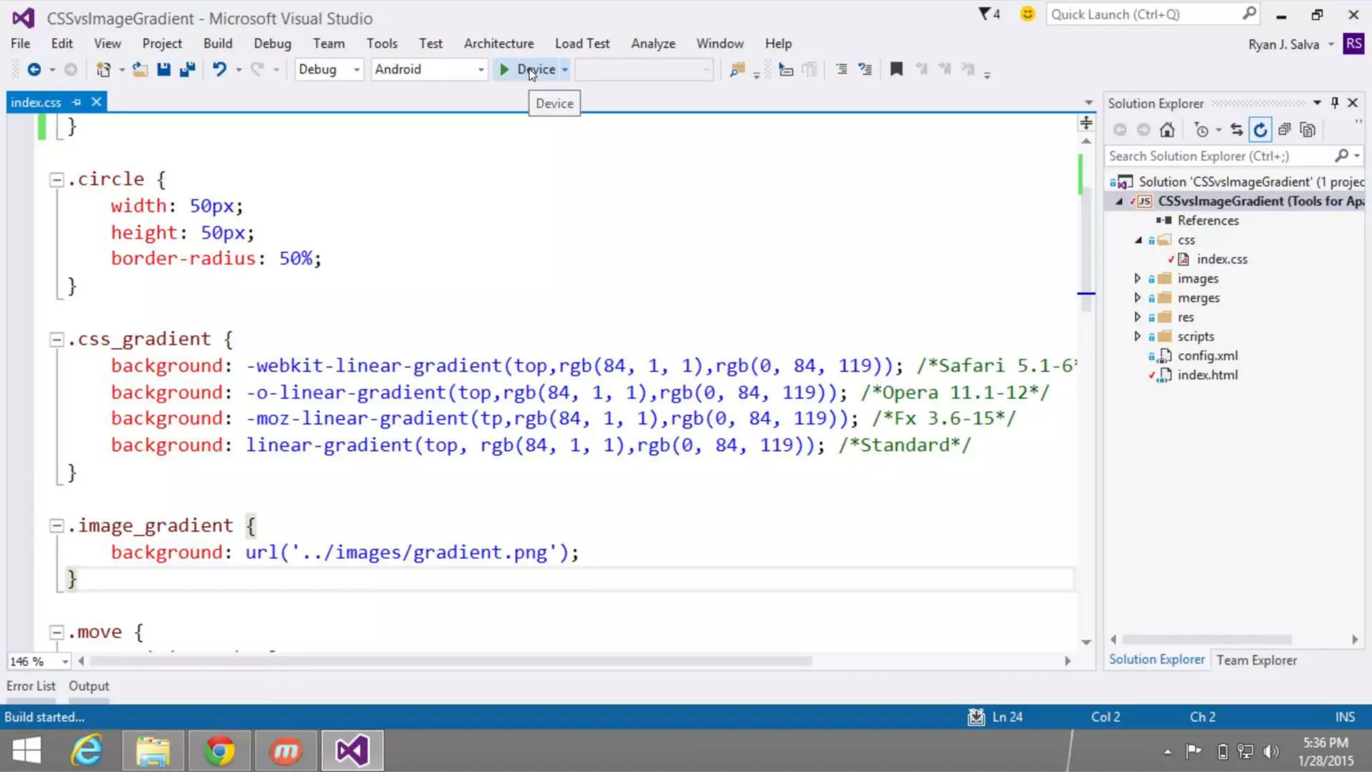Expand the images folder node
Image resolution: width=1372 pixels, height=772 pixels.
click(x=1137, y=278)
